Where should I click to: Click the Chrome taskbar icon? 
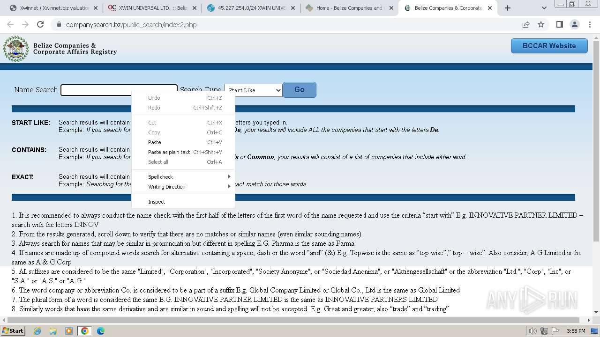pyautogui.click(x=85, y=331)
